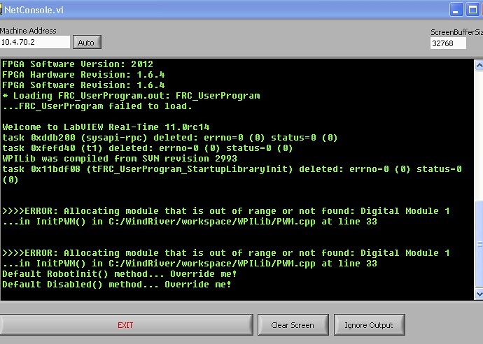The width and height of the screenshot is (483, 344).
Task: Click the line 'FPGA Hardware Revision: 1.6.4'
Action: tap(83, 74)
